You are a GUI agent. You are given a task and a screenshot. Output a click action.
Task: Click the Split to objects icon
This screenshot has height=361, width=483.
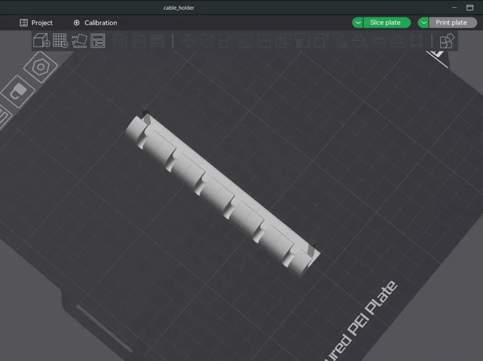[x=120, y=41]
